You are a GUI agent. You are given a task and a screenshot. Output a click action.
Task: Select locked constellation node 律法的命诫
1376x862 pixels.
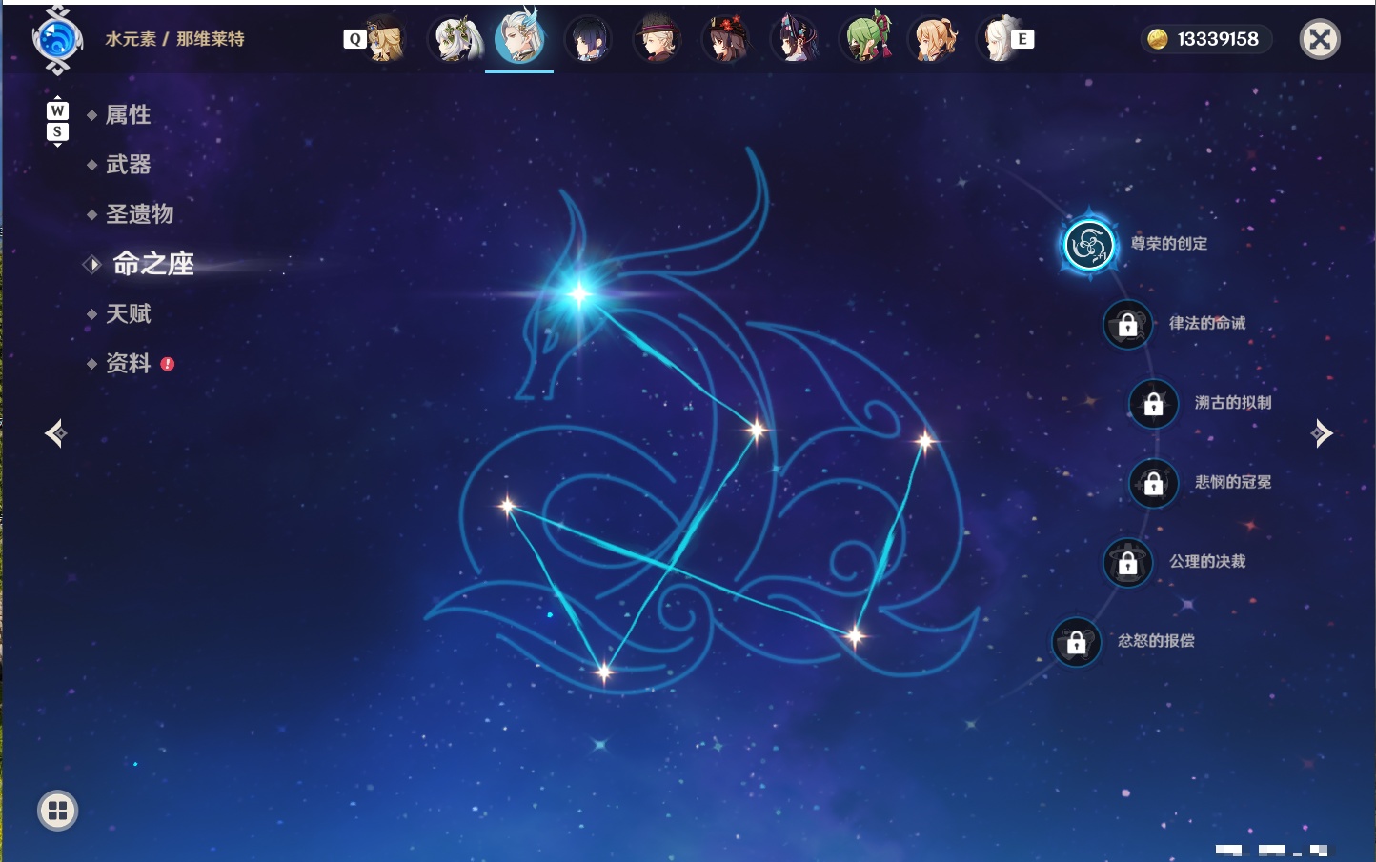[1127, 324]
